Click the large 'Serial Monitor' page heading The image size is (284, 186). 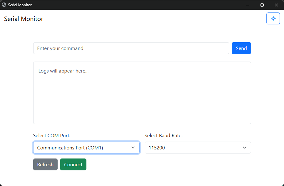23,19
